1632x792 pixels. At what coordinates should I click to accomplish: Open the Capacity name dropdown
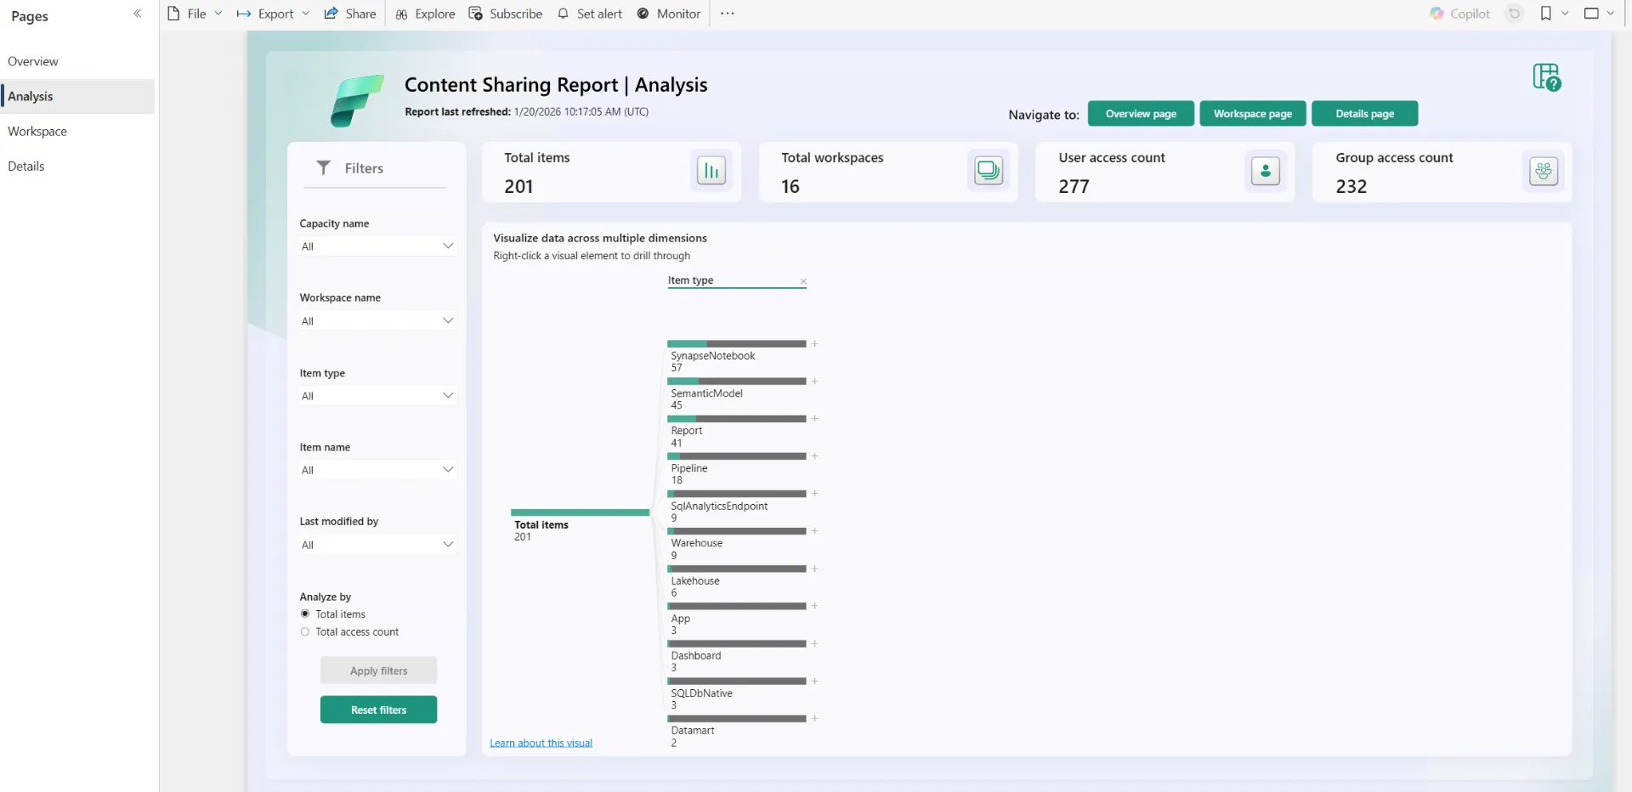[377, 246]
